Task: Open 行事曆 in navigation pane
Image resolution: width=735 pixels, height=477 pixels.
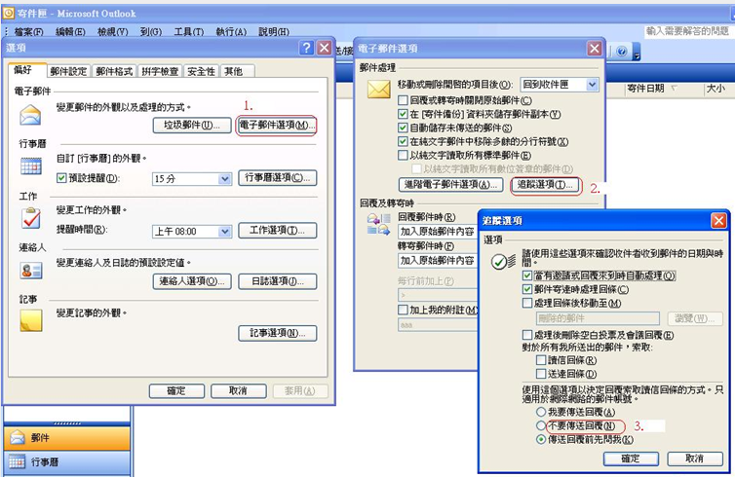Action: [x=66, y=462]
